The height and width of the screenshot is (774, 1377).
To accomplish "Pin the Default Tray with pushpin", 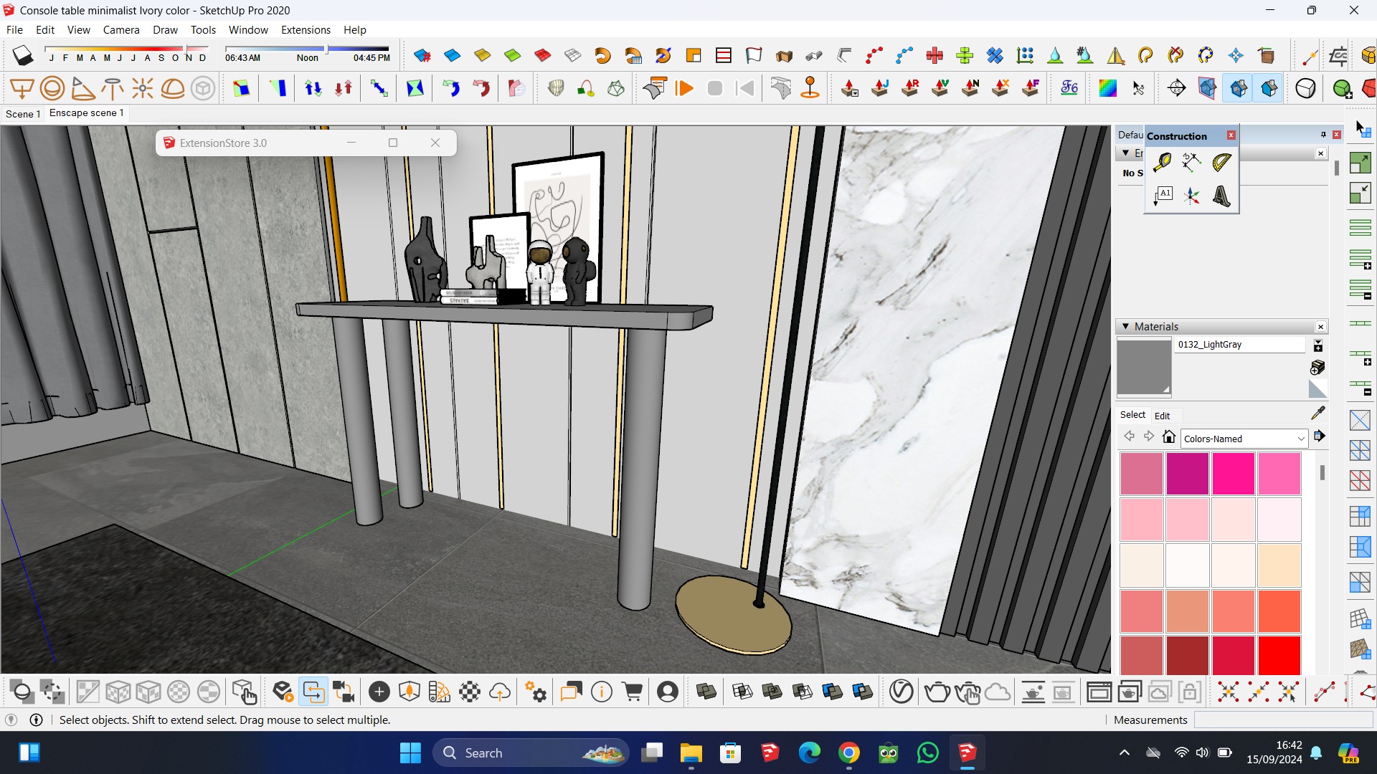I will point(1323,135).
